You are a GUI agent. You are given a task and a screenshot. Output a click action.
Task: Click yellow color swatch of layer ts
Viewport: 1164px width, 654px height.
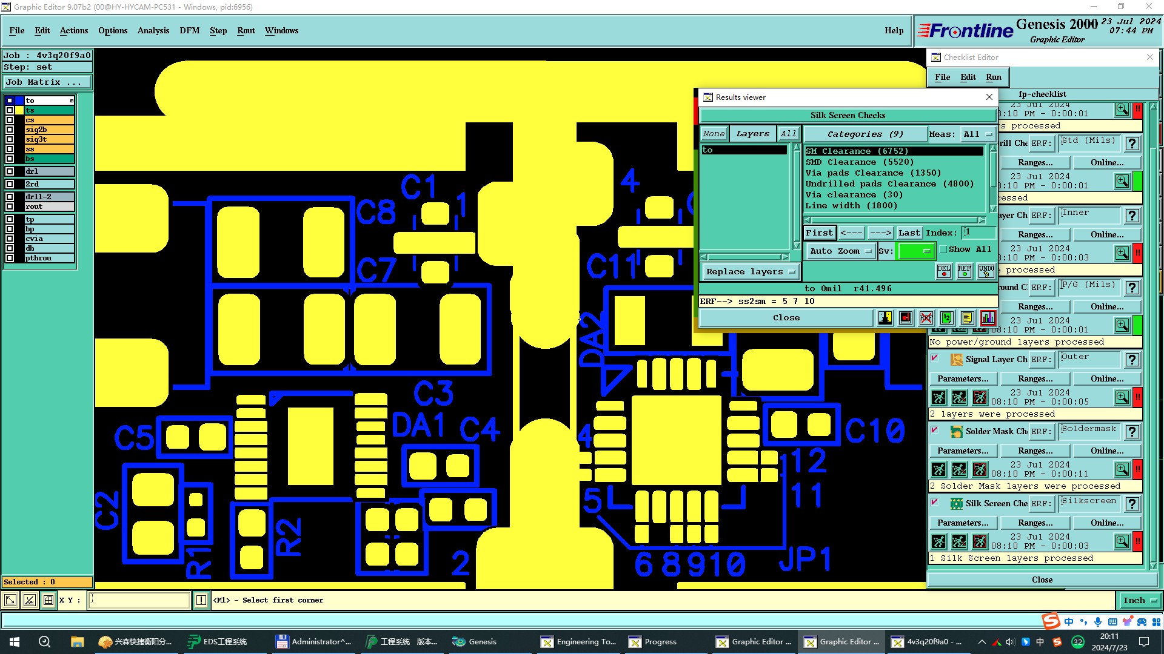click(x=19, y=110)
